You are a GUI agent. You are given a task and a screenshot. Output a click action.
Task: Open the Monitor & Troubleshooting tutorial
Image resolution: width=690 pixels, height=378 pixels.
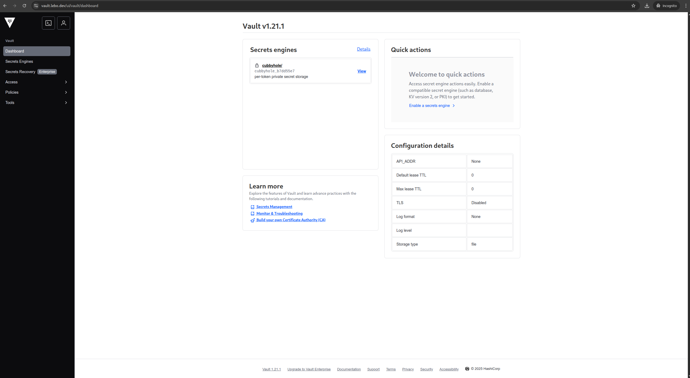pyautogui.click(x=279, y=213)
